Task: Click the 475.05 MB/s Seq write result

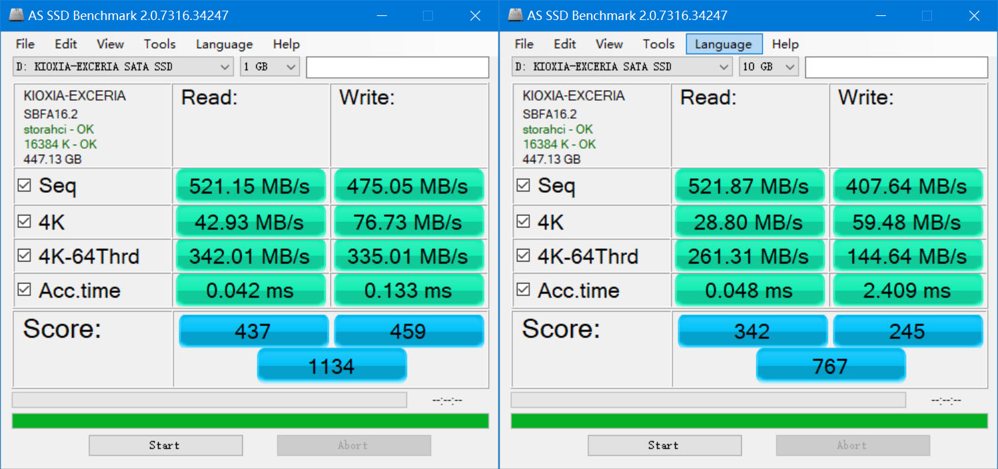Action: click(408, 186)
